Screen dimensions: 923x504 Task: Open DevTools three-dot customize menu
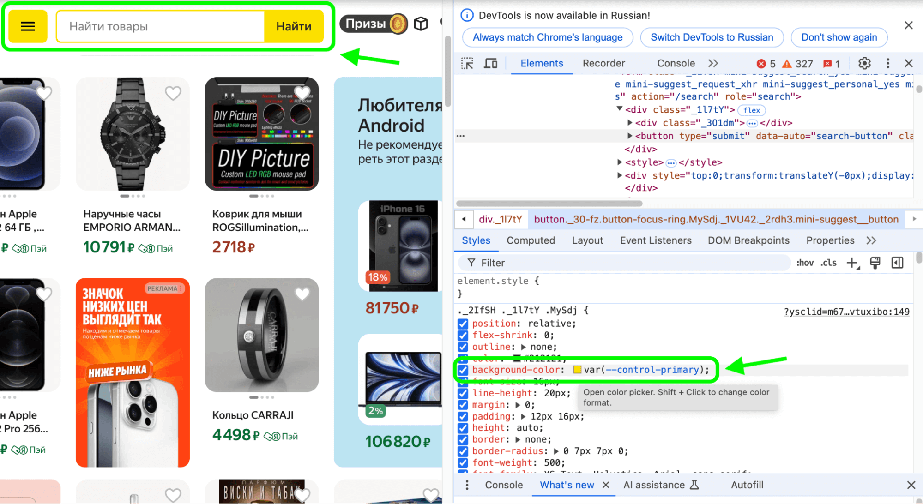887,63
